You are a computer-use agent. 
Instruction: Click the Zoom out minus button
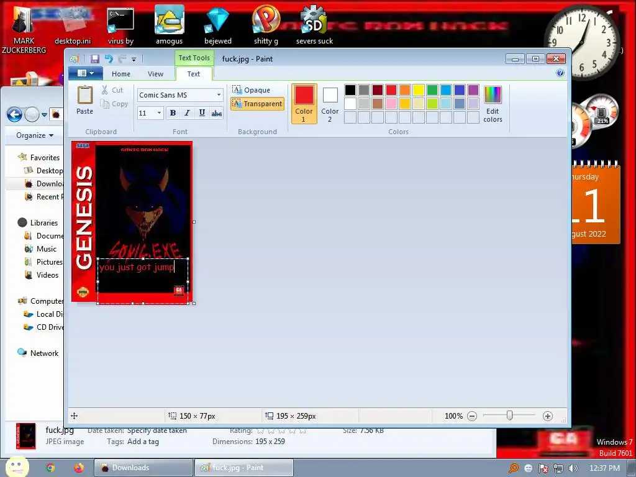coord(472,416)
